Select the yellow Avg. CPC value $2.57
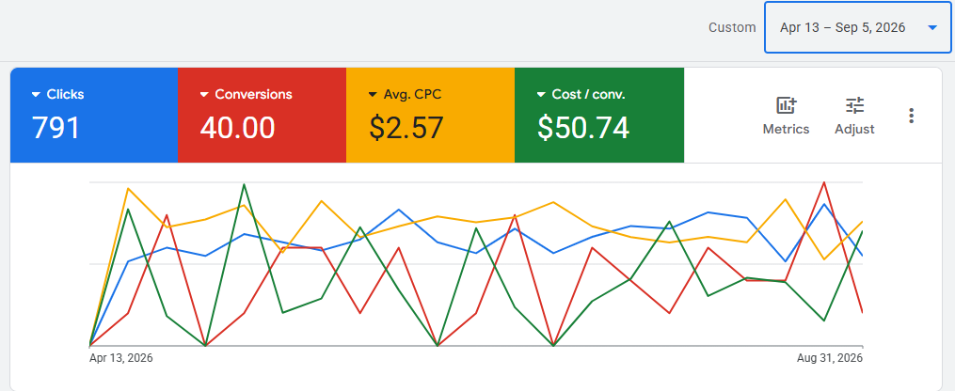The width and height of the screenshot is (955, 391). click(x=406, y=128)
